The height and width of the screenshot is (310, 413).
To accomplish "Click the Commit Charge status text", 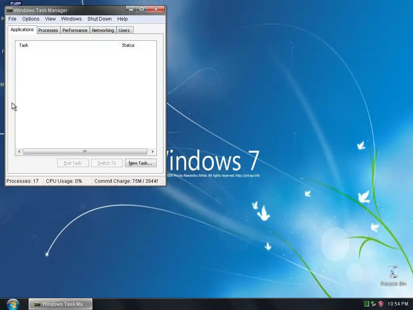I will point(126,181).
